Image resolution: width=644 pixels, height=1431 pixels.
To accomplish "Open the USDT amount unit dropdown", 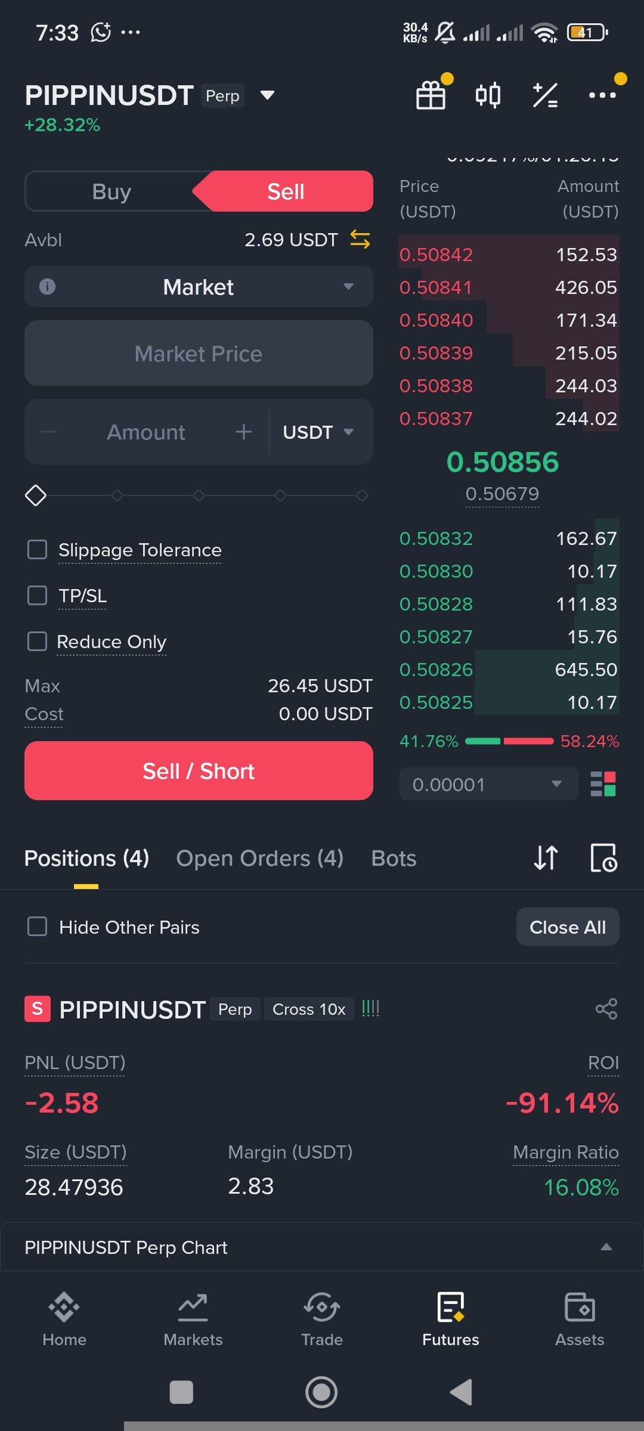I will (318, 432).
